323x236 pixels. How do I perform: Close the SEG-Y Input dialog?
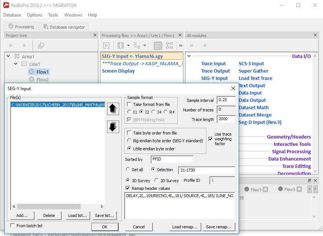(x=233, y=88)
